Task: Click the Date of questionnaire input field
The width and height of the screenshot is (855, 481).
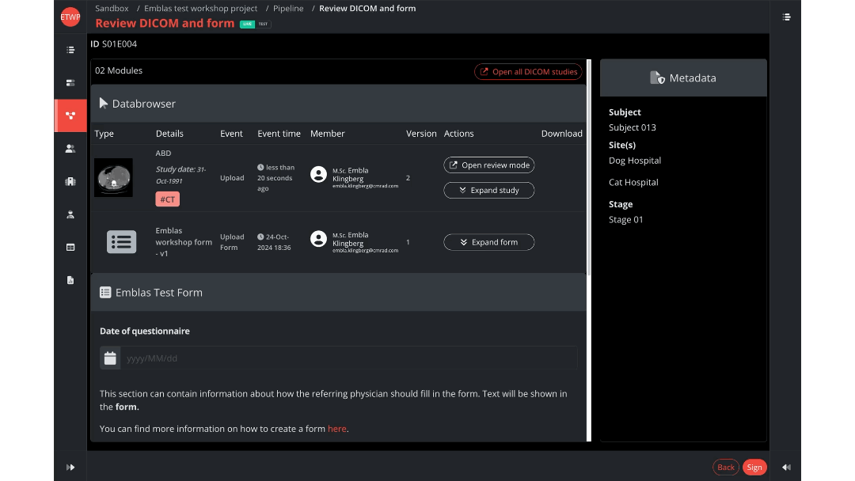Action: (348, 358)
